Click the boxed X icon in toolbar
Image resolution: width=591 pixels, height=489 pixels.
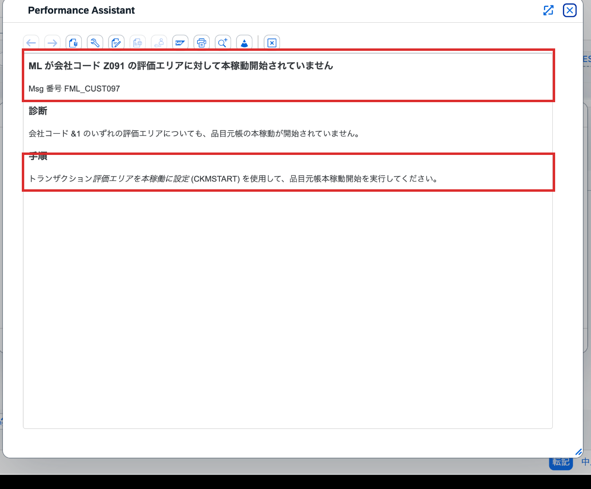click(272, 43)
